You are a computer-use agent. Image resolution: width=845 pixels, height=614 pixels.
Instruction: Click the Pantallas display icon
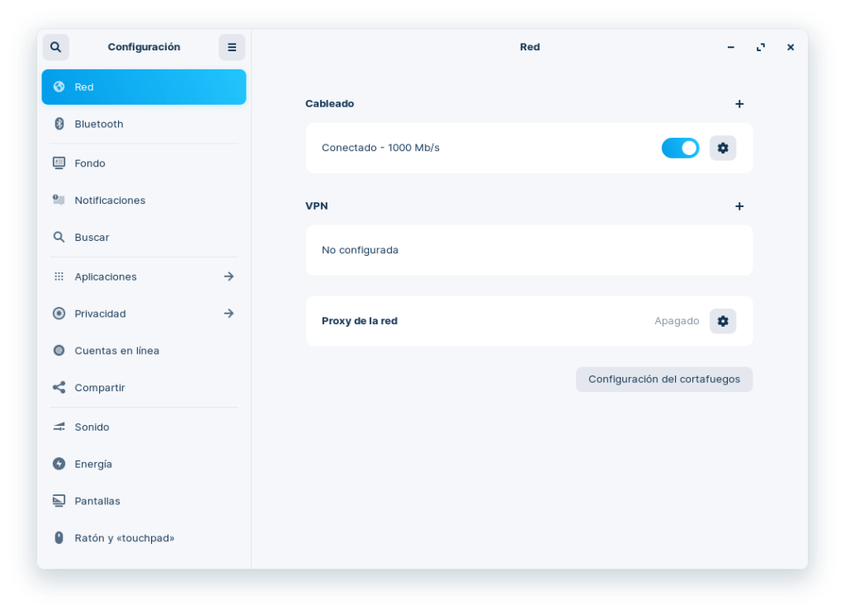click(59, 501)
